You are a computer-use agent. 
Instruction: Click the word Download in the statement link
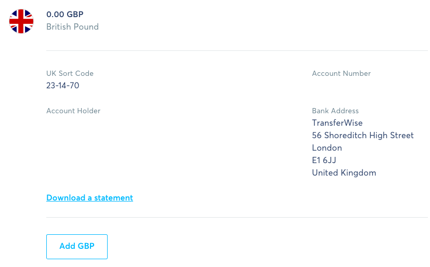coord(66,198)
